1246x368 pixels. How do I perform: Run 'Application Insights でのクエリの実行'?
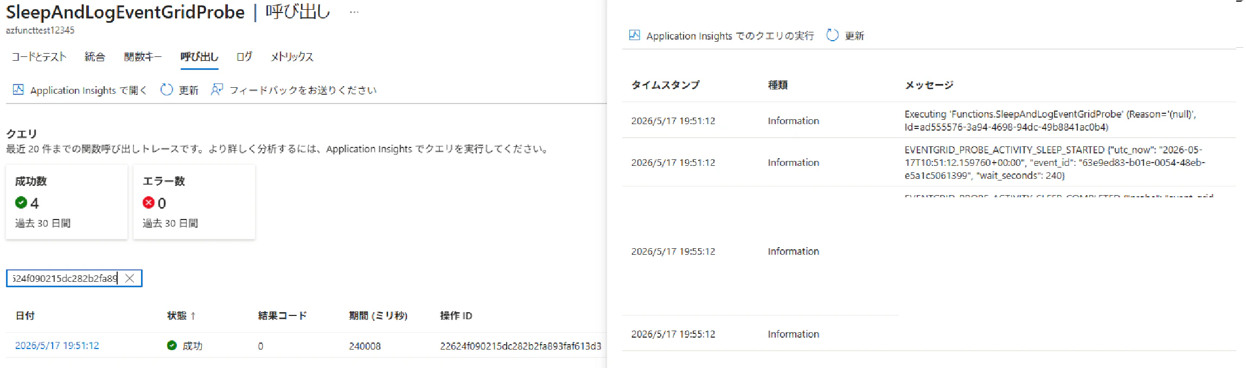[730, 36]
